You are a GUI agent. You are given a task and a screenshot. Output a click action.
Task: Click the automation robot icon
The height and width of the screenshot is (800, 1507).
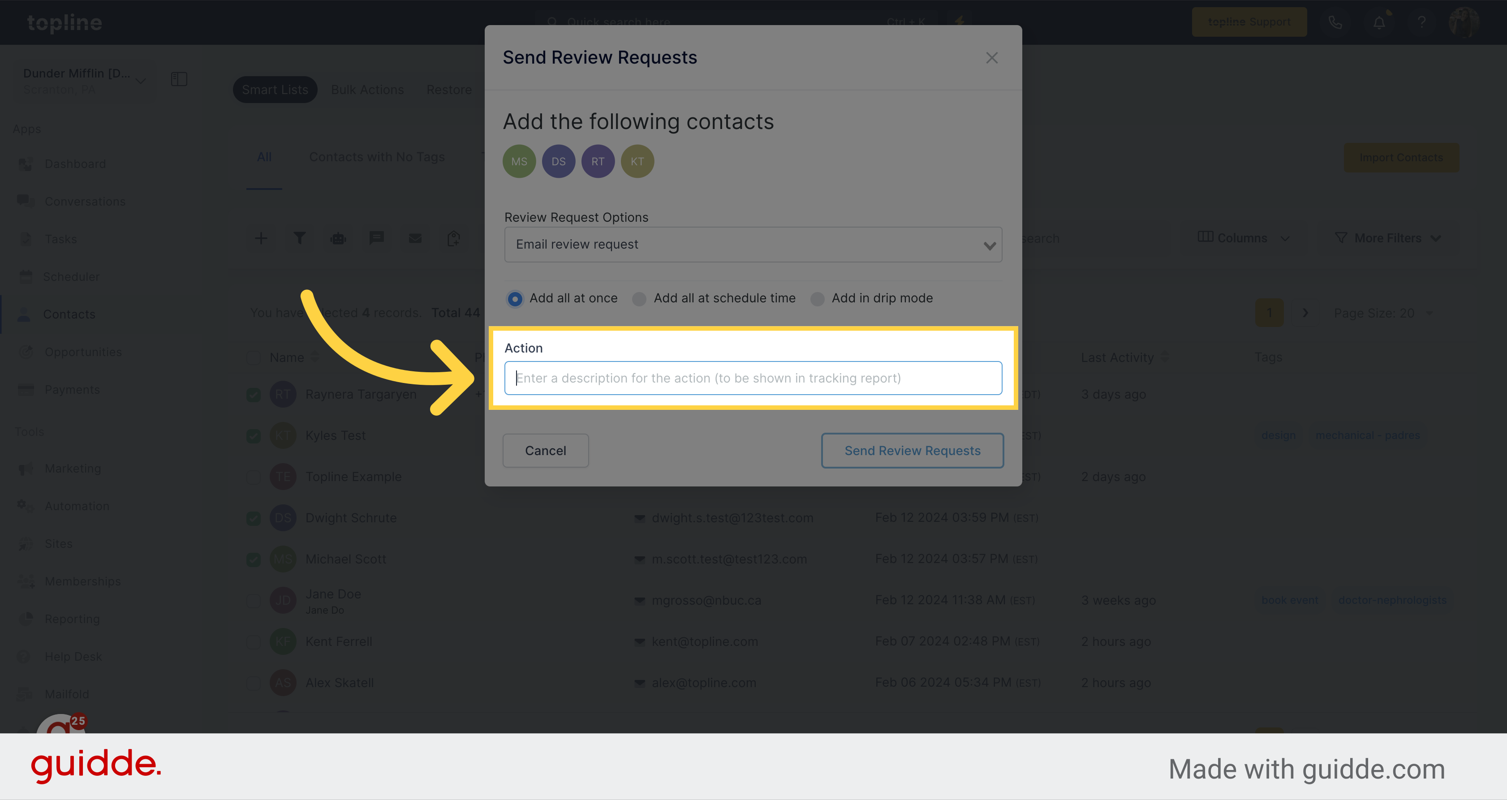pos(338,238)
